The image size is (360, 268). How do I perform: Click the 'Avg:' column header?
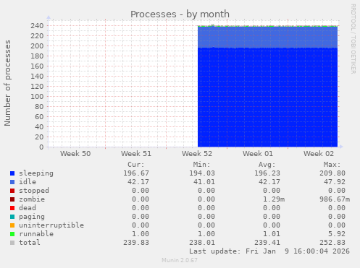click(x=267, y=165)
